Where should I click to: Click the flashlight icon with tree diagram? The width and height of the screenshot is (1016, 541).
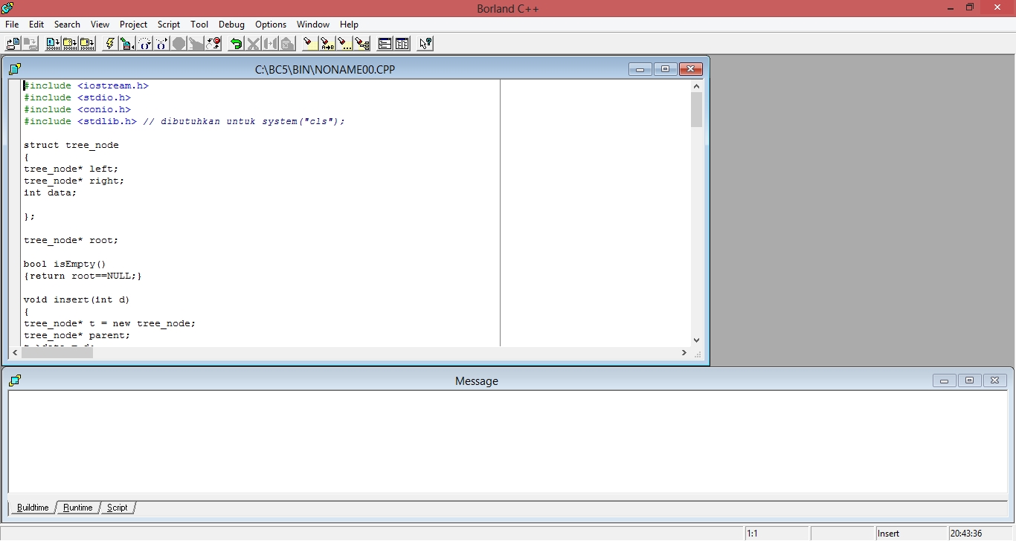pyautogui.click(x=362, y=44)
